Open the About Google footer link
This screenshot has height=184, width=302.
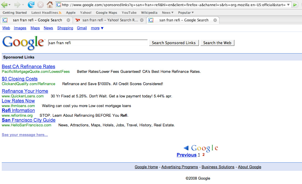pyautogui.click(x=249, y=167)
